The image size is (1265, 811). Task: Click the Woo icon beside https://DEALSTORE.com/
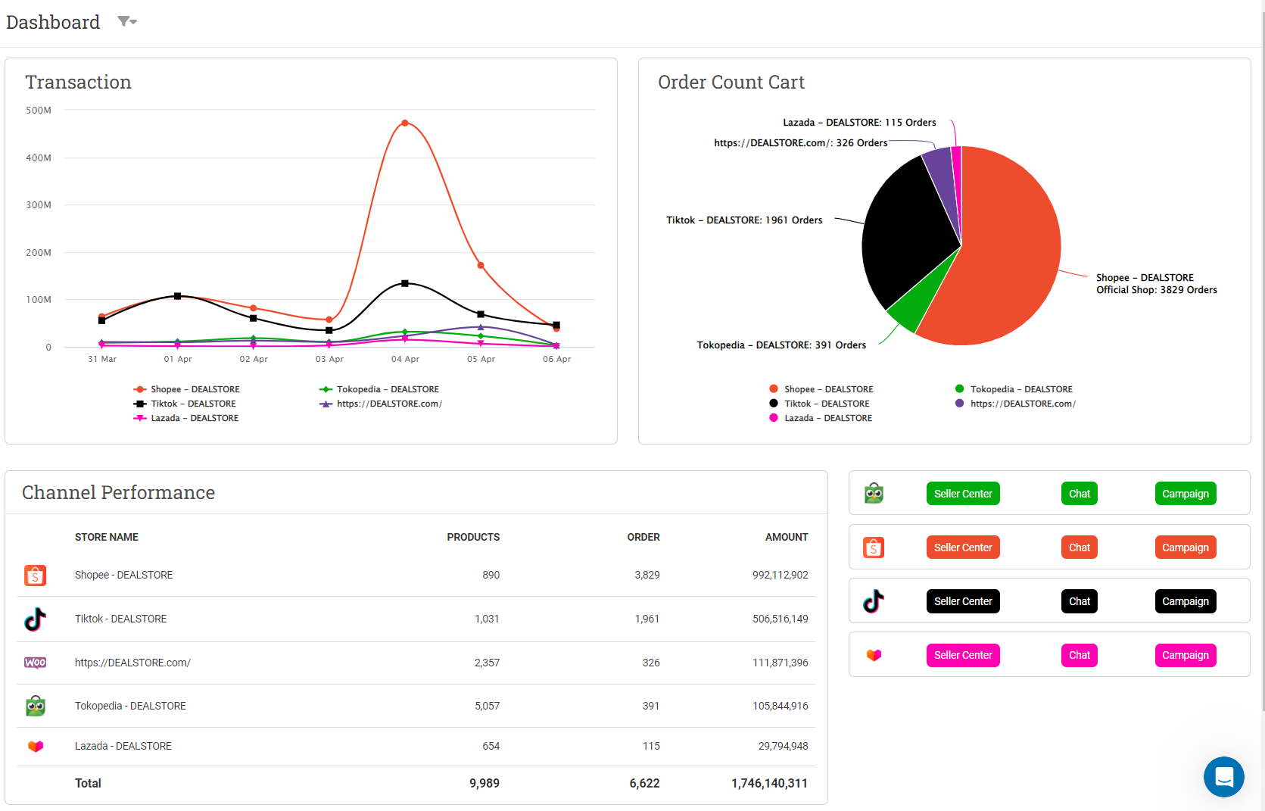click(x=35, y=663)
